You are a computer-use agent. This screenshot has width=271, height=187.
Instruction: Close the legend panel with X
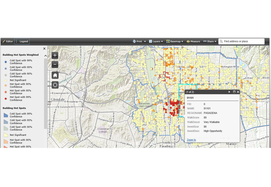(x=44, y=49)
